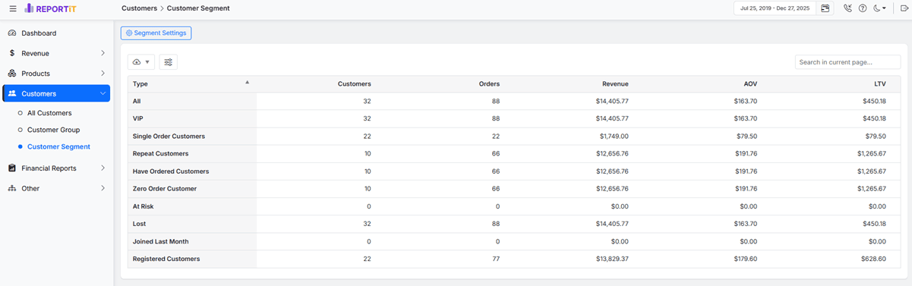Viewport: 912px width, 286px height.
Task: Click the Financial Reports book icon
Action: [x=12, y=168]
